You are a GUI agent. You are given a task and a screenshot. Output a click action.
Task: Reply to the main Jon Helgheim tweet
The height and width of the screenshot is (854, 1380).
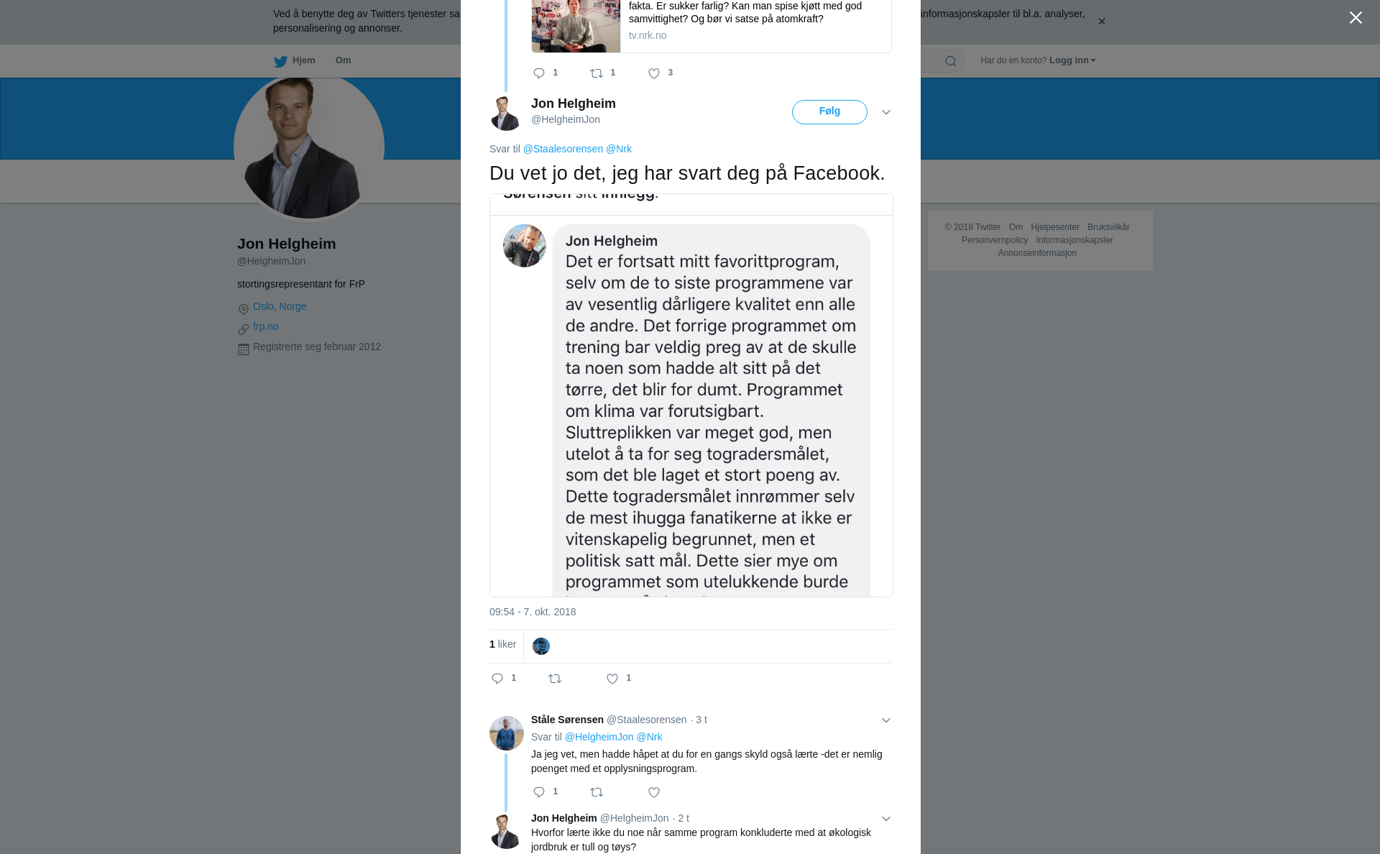coord(497,679)
